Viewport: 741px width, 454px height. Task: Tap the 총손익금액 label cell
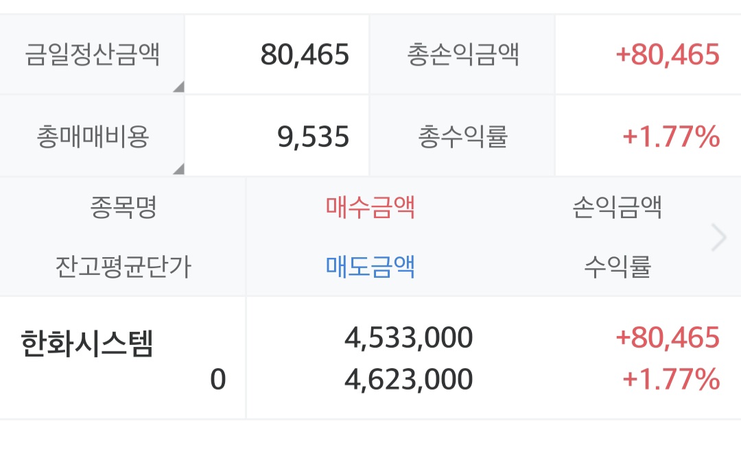[x=462, y=54]
